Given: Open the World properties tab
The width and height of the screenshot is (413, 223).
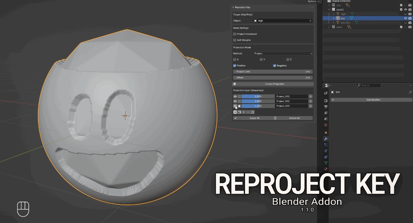Looking at the screenshot, I should coord(326,125).
